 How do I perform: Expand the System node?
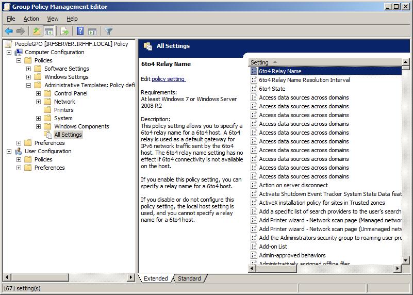click(39, 118)
